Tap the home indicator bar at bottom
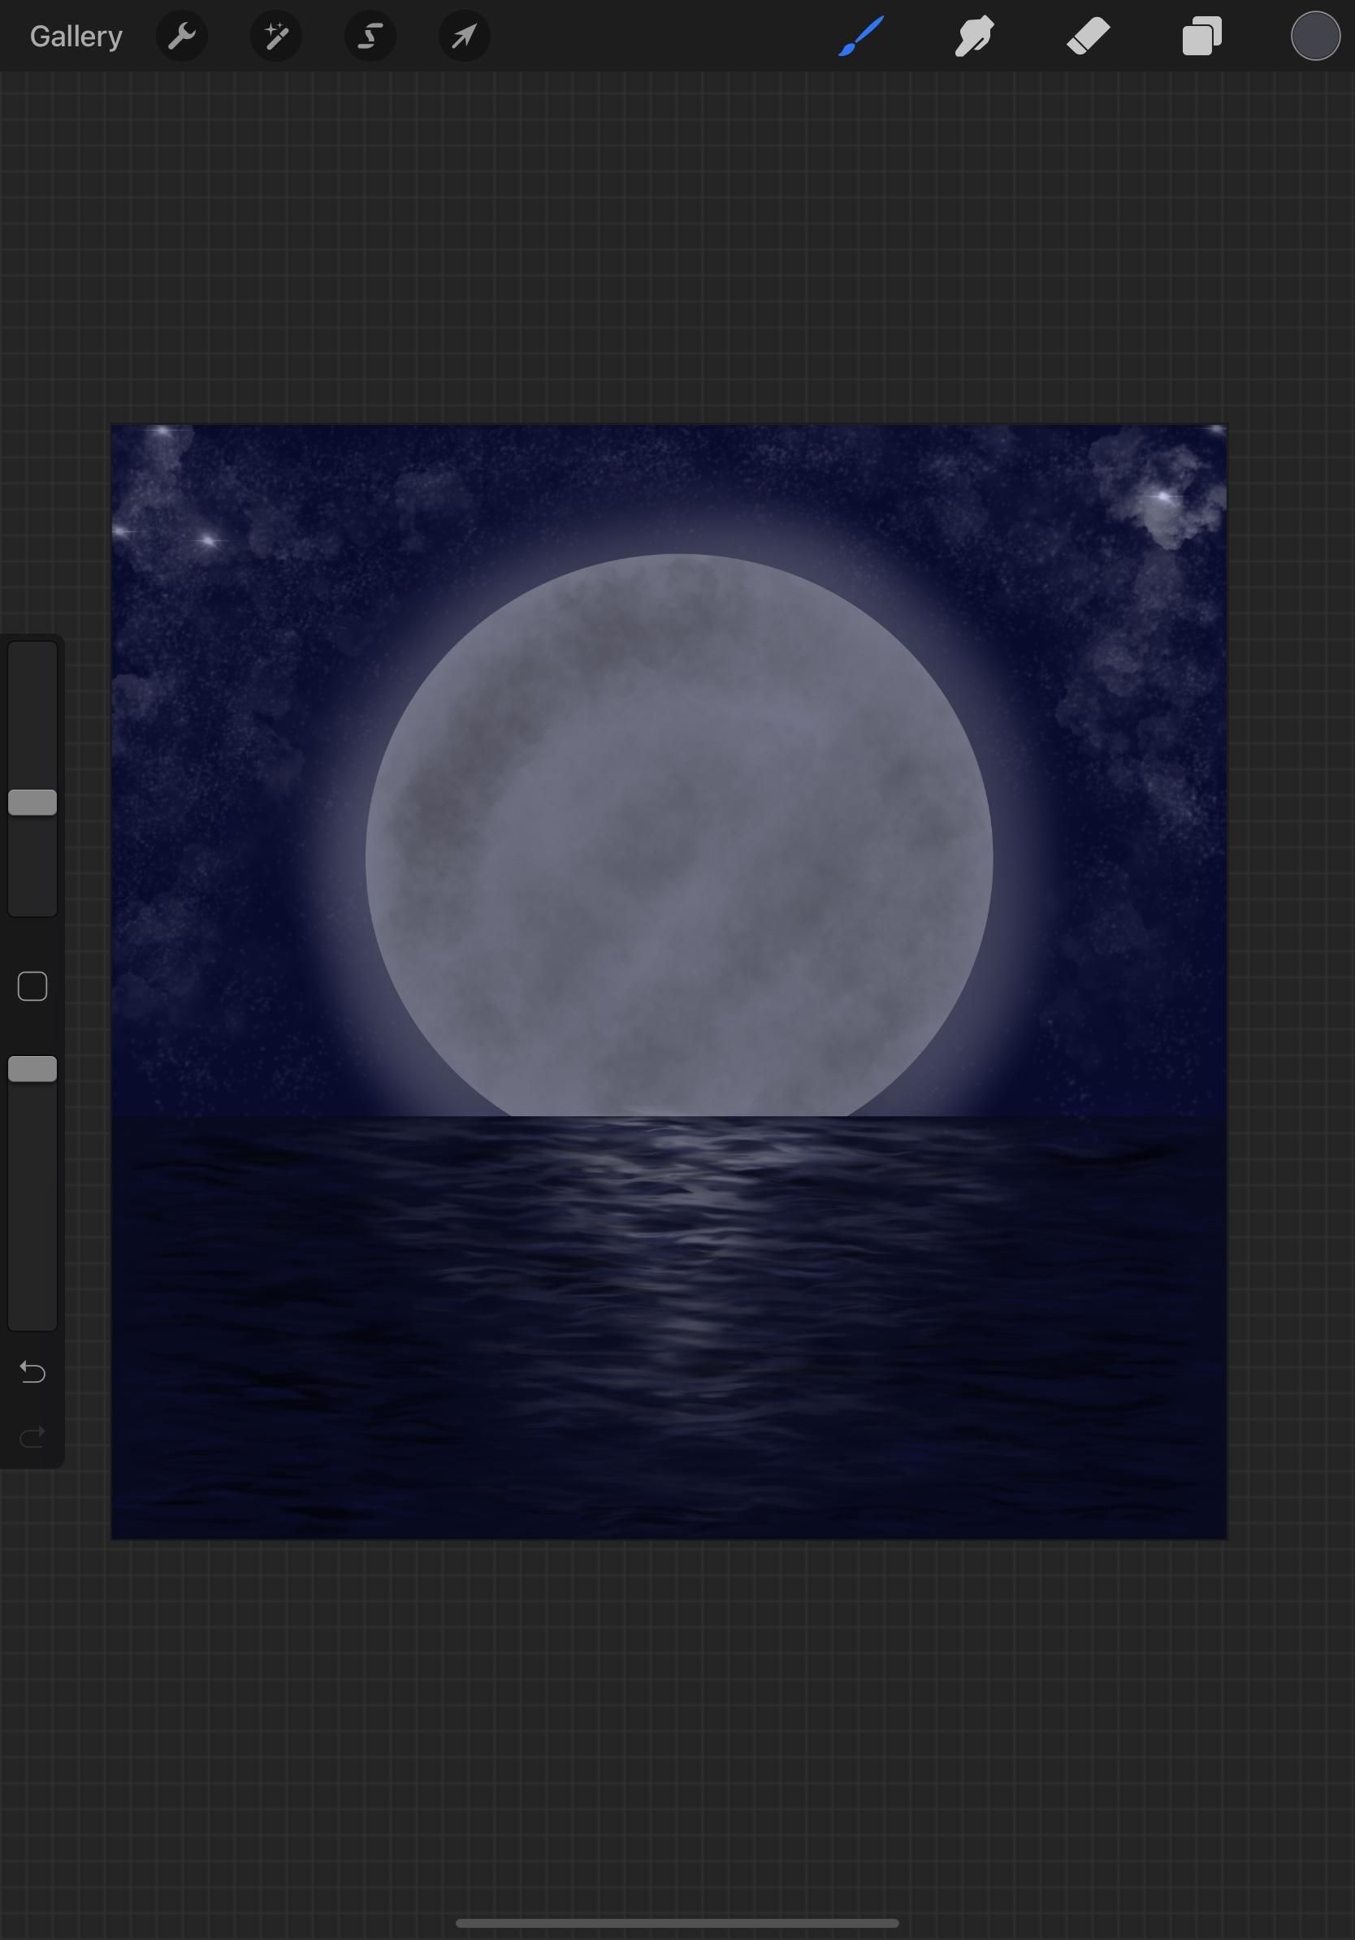 point(677,1921)
